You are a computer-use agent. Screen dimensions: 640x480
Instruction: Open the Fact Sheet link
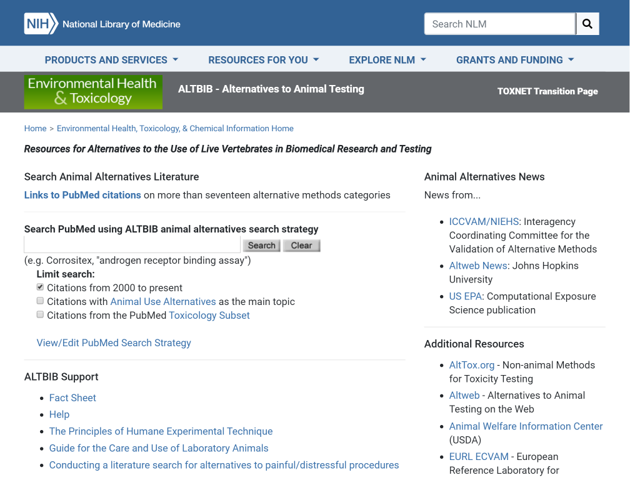click(72, 398)
